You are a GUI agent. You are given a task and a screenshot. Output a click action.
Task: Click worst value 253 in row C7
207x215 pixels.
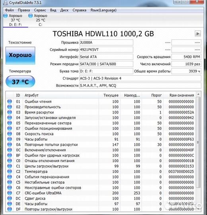click(x=137, y=193)
